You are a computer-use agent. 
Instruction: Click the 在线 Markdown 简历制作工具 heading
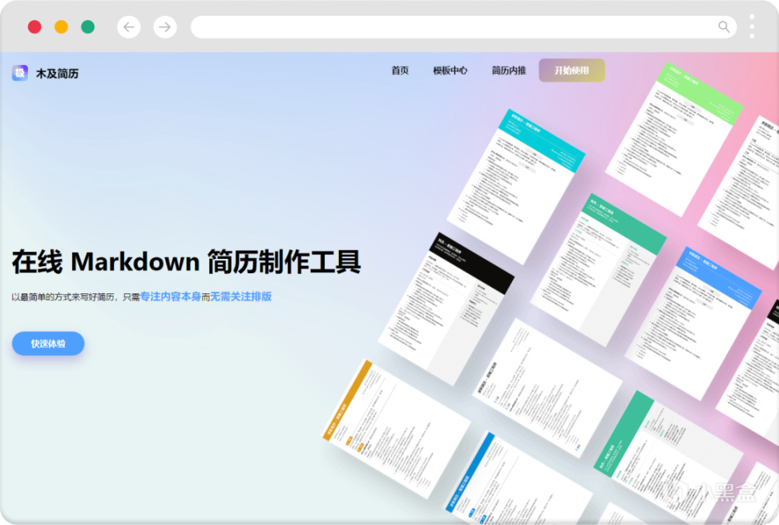[x=186, y=262]
